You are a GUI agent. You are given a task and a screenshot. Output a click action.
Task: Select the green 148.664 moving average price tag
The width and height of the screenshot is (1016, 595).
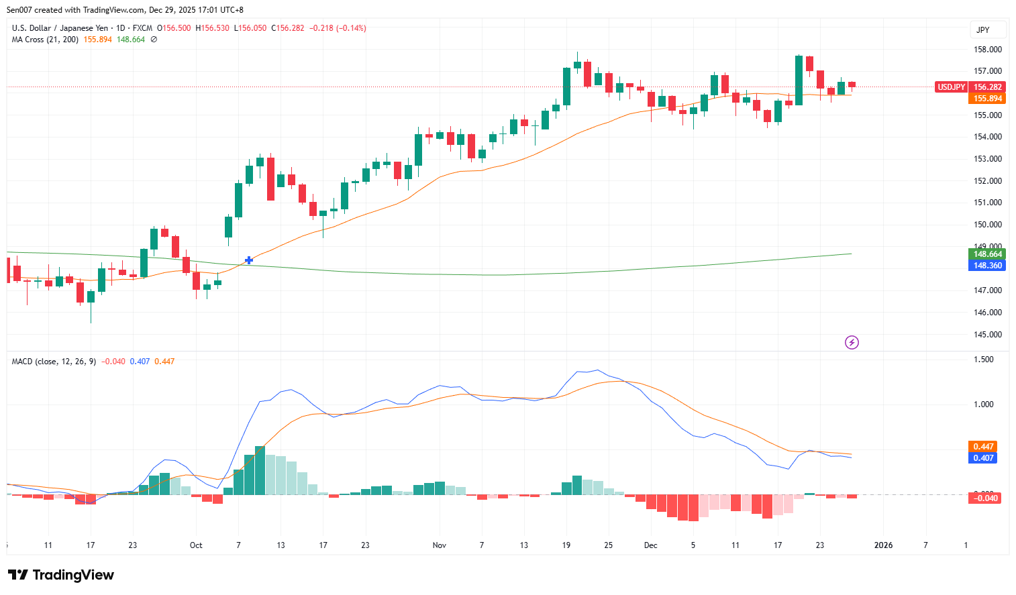pos(986,254)
